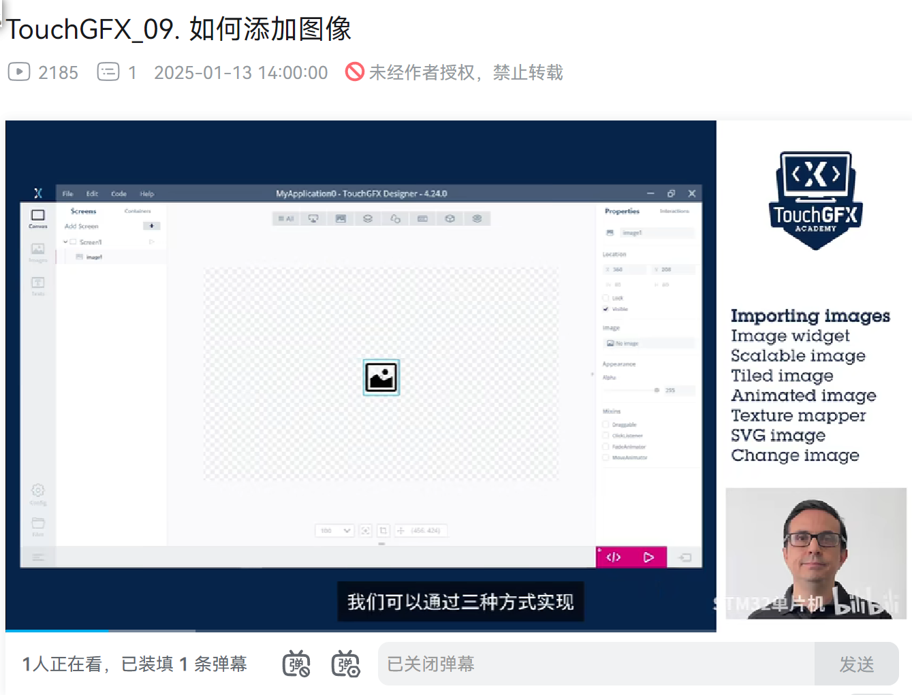Select the Texts sidebar icon

tap(38, 285)
